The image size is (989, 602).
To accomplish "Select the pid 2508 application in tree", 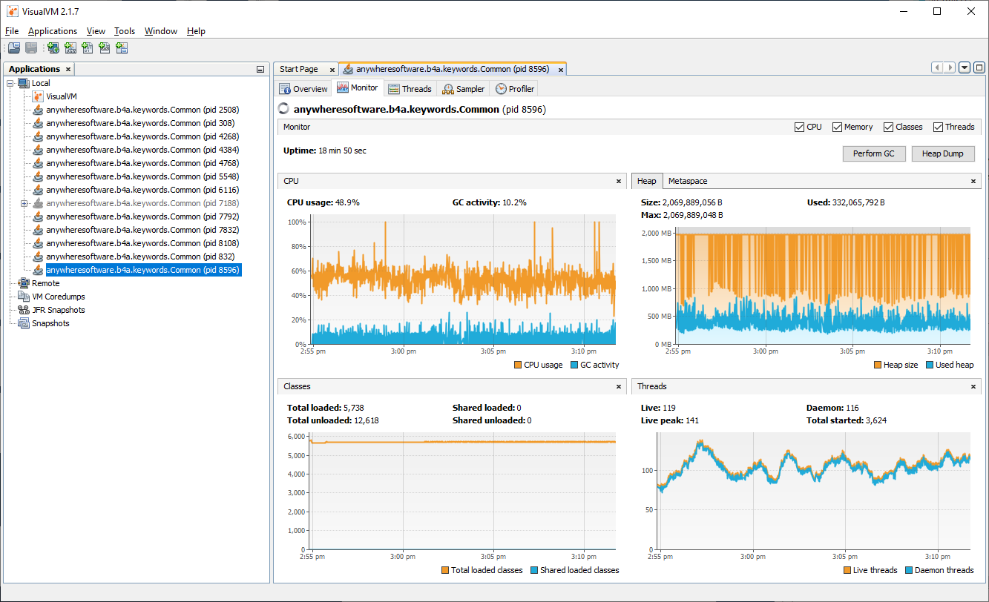I will 142,110.
